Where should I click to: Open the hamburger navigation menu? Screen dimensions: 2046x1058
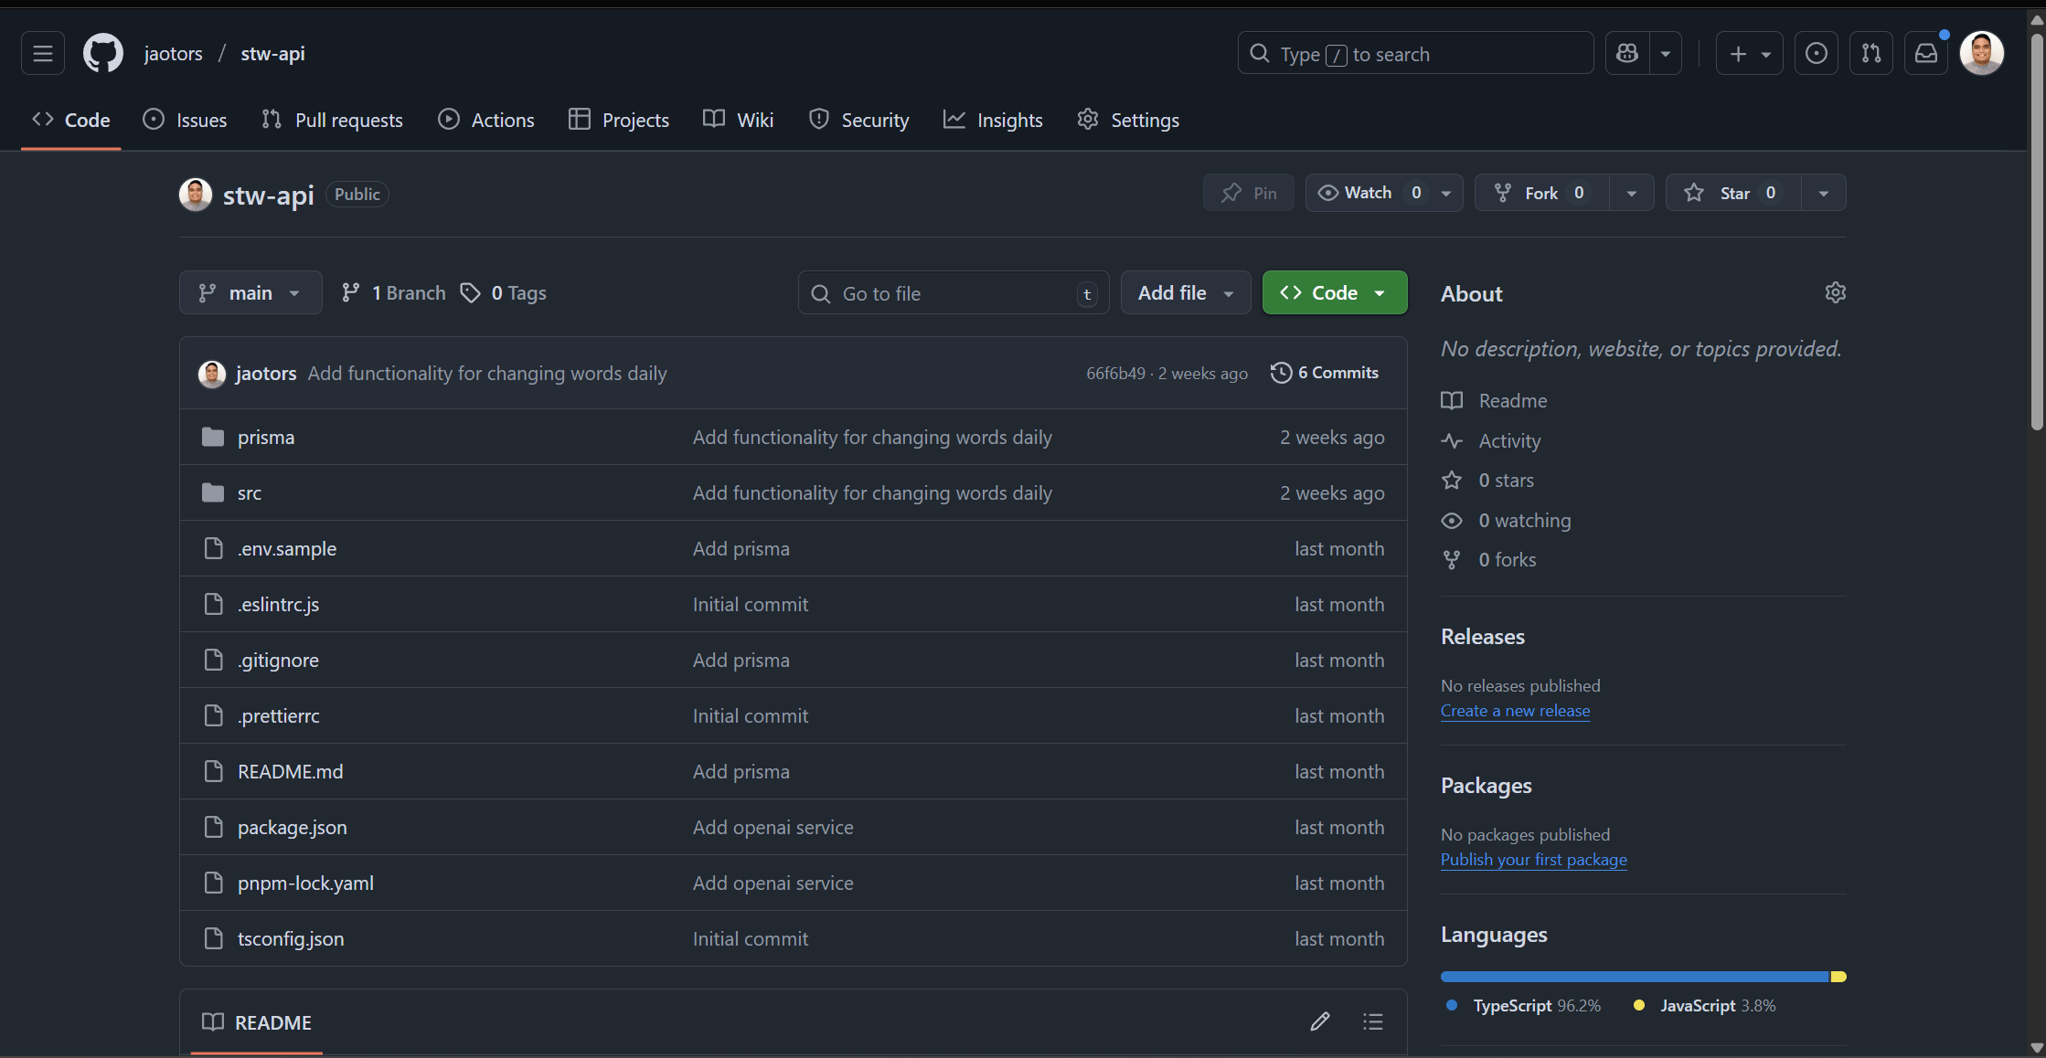click(x=43, y=54)
